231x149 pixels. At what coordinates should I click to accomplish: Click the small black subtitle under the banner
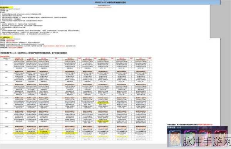click(x=104, y=6)
